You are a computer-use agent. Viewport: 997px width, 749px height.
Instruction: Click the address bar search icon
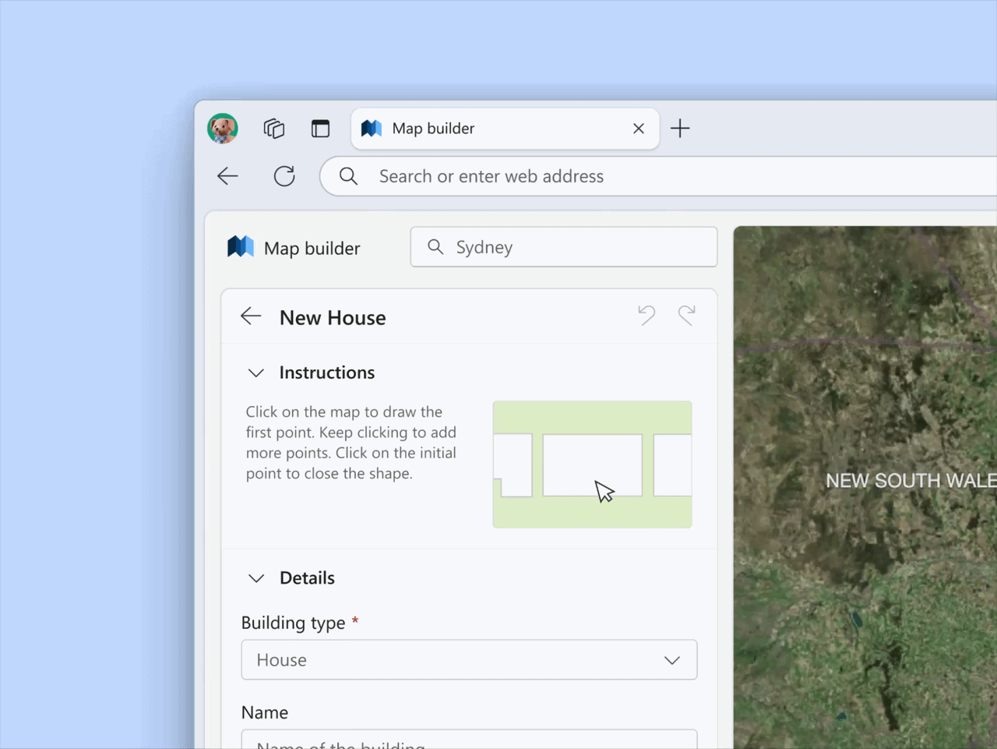tap(348, 176)
